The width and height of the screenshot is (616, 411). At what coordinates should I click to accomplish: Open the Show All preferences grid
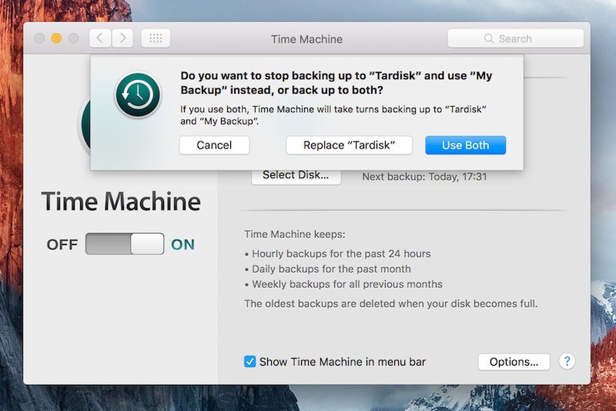(x=156, y=38)
